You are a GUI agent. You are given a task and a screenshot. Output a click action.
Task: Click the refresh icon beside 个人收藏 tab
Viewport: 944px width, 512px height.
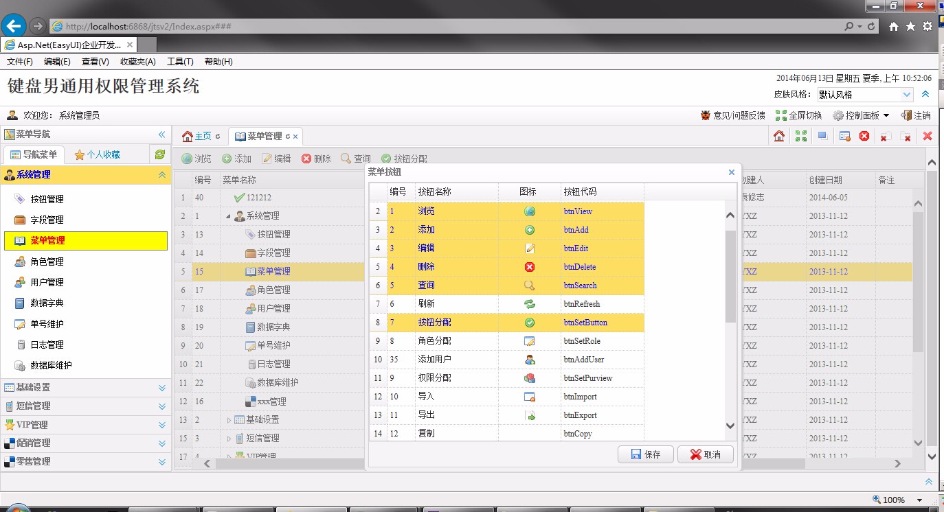click(x=160, y=154)
